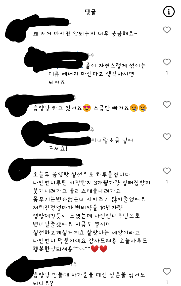Image resolution: width=181 pixels, height=286 pixels.
Task: Like the 실온물 섞어도 되나요 question
Action: tap(167, 271)
